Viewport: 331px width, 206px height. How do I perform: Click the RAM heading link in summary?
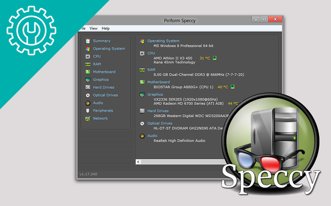(x=151, y=69)
